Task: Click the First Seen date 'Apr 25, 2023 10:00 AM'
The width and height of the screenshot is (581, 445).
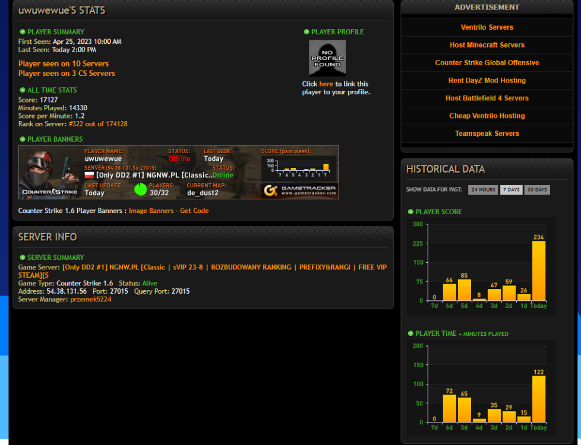Action: pos(87,42)
